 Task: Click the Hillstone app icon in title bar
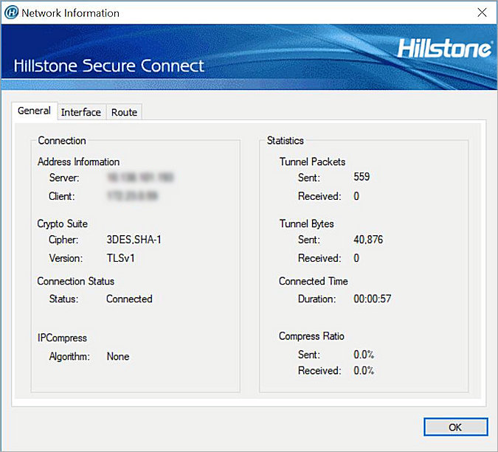click(x=11, y=13)
